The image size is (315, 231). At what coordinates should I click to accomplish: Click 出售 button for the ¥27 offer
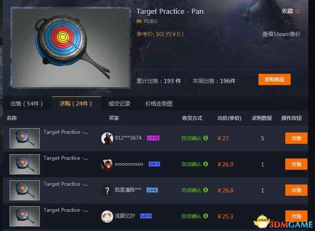pos(296,138)
